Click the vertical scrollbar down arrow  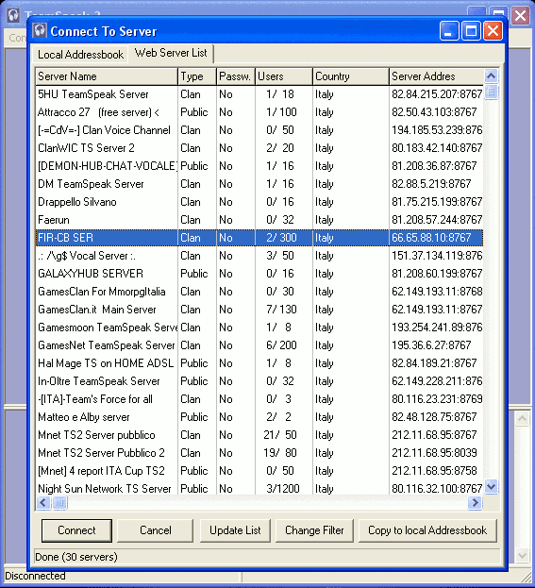[x=492, y=487]
